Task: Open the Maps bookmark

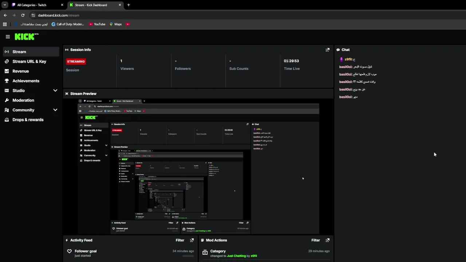Action: tap(116, 24)
